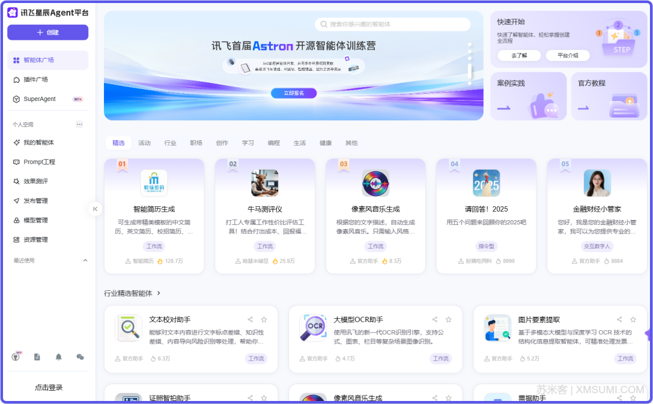Click the bell notification icon at sidebar bottom
This screenshot has height=404, width=653.
59,357
